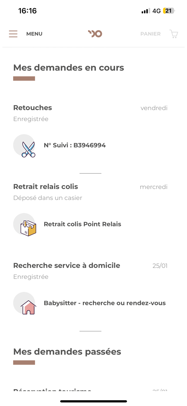Screen dimensions: 187x406
Task: Open the PANIER menu item
Action: [x=150, y=34]
